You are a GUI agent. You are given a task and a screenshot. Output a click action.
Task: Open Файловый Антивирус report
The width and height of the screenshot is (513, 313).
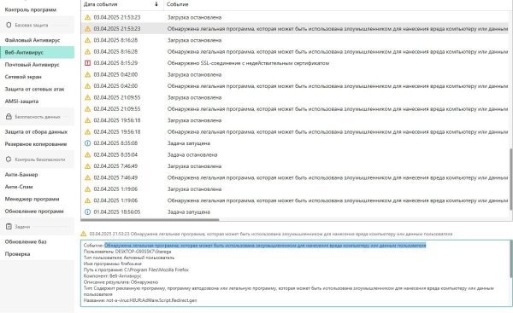point(32,40)
